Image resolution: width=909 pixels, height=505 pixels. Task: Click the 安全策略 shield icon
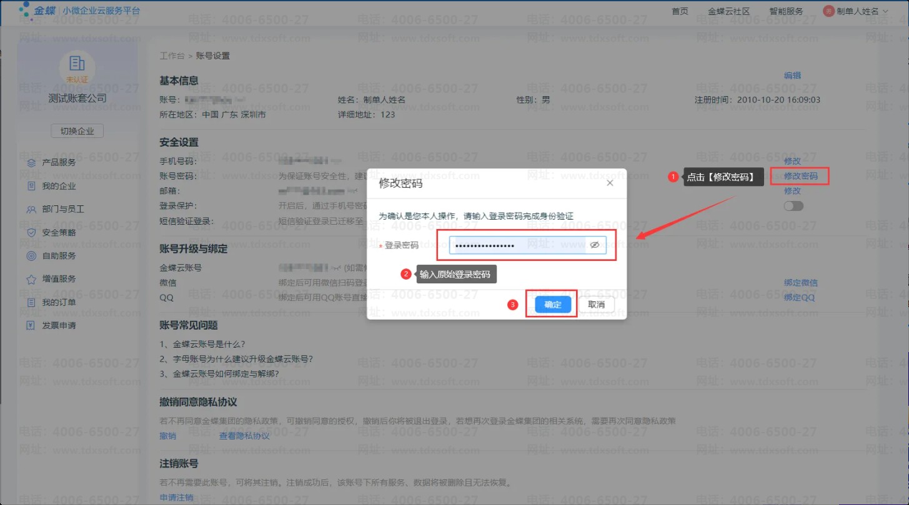coord(31,233)
